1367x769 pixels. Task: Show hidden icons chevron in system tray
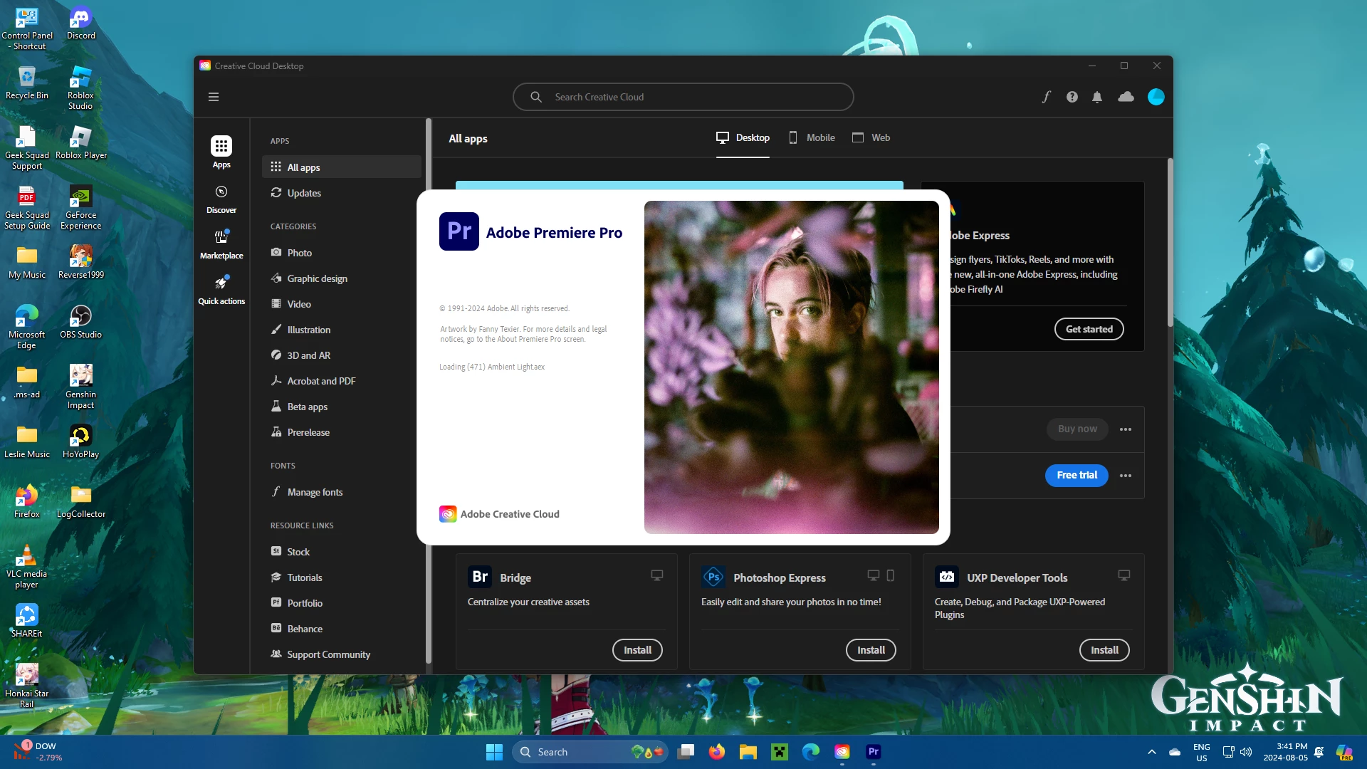click(1151, 752)
